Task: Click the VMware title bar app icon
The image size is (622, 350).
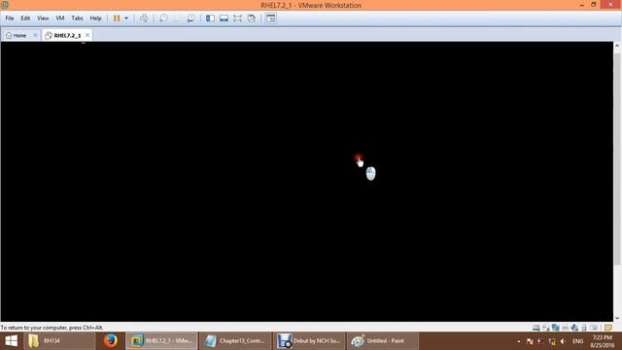Action: [5, 5]
